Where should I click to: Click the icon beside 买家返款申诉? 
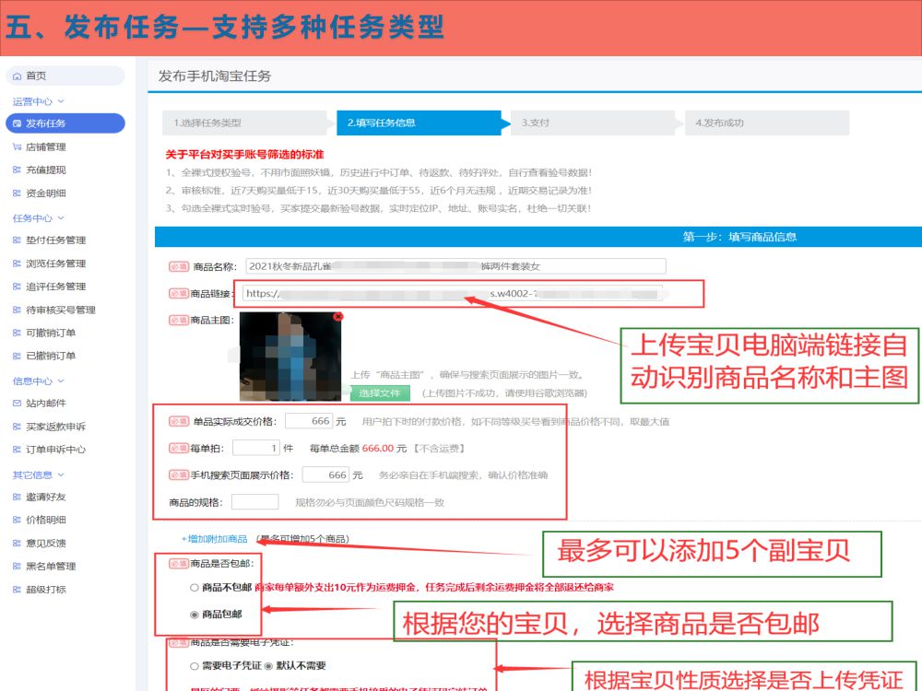17,427
